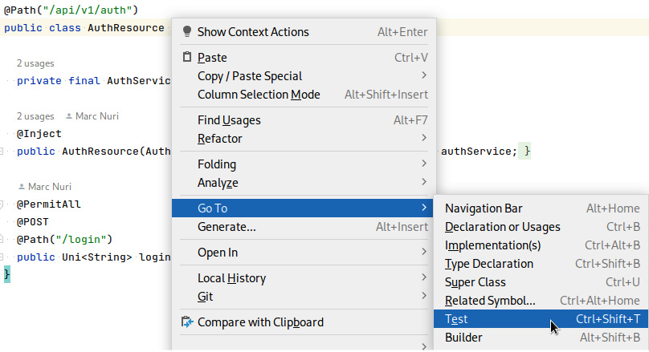Open the Git menu entry
Viewport: 649px width, 352px height.
304,297
